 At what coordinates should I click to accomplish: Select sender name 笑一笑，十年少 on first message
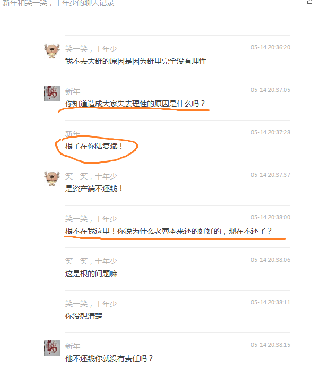pyautogui.click(x=91, y=49)
